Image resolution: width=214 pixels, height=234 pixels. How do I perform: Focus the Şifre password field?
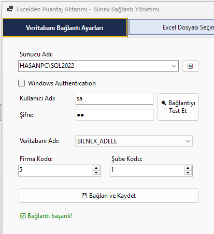[115, 115]
